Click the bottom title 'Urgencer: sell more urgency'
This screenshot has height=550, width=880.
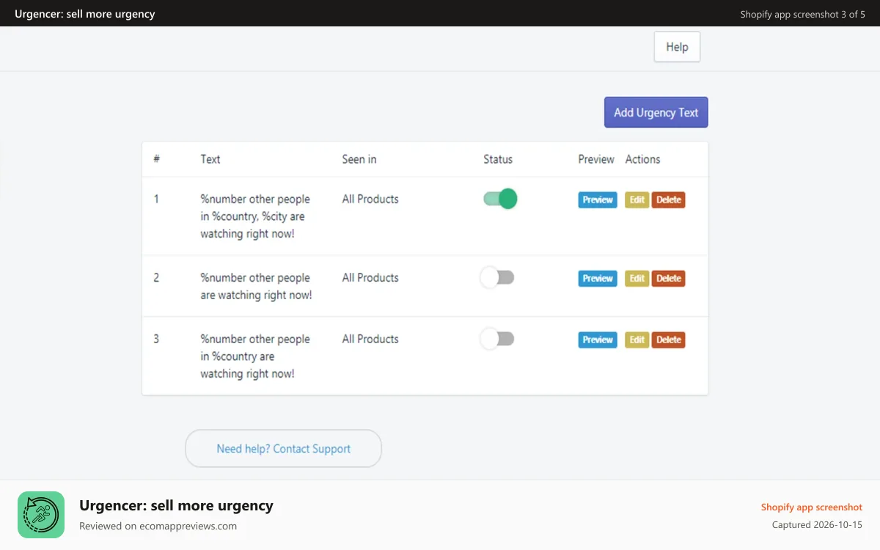click(176, 505)
